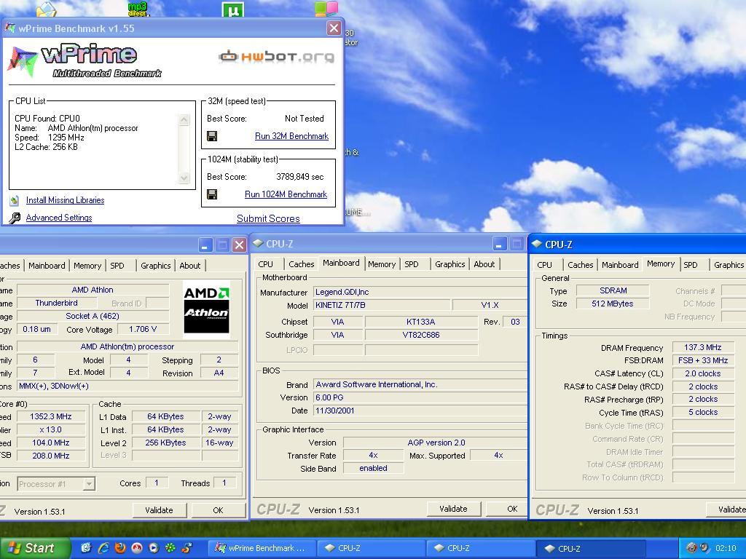Click Submit Scores link
Image resolution: width=746 pixels, height=559 pixels.
268,218
